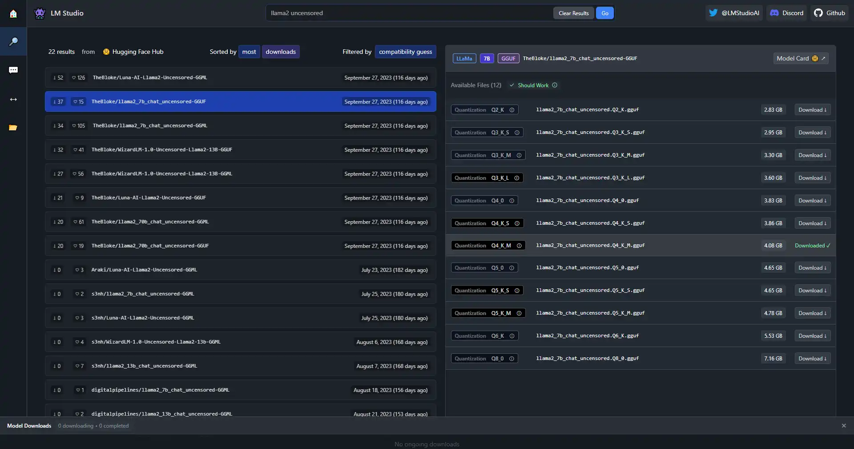Open the Home page icon in sidebar
Screen dimensions: 854x449
click(x=13, y=13)
